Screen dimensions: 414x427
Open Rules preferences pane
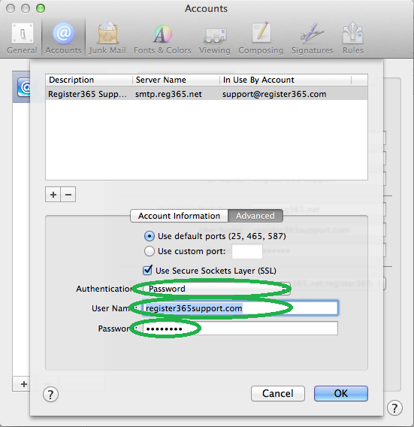click(x=352, y=38)
